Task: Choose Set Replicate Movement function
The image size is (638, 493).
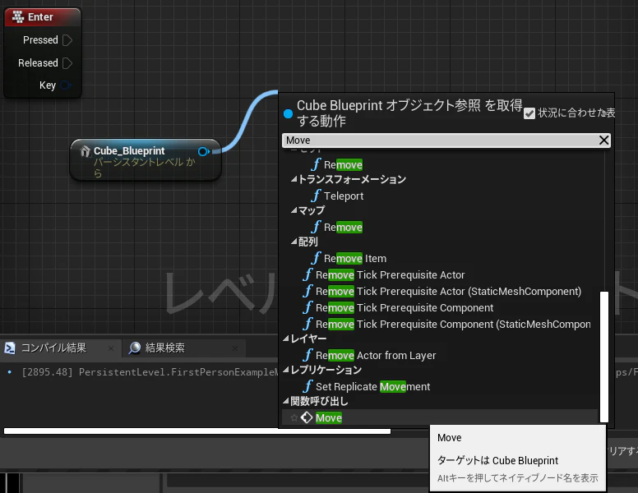Action: (372, 387)
